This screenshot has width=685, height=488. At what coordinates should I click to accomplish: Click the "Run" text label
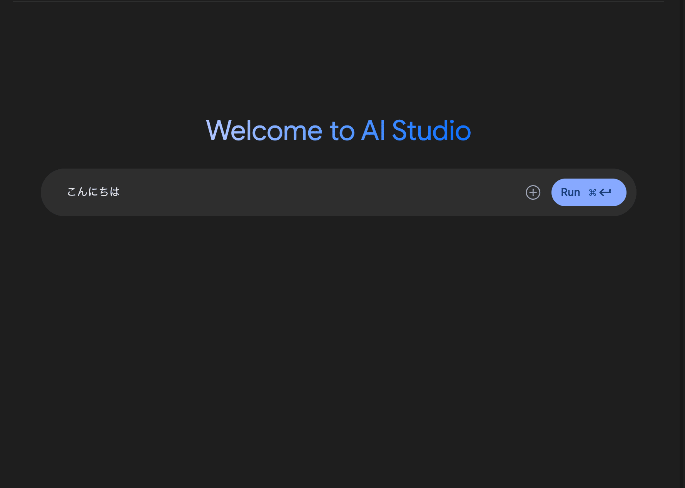tap(570, 192)
